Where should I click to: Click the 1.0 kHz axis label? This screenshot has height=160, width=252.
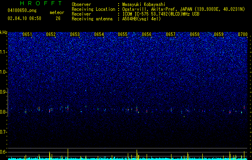tap(4, 72)
